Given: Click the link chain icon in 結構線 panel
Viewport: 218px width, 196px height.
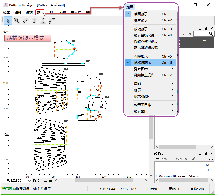Looking at the screenshot, I should [x=179, y=159].
